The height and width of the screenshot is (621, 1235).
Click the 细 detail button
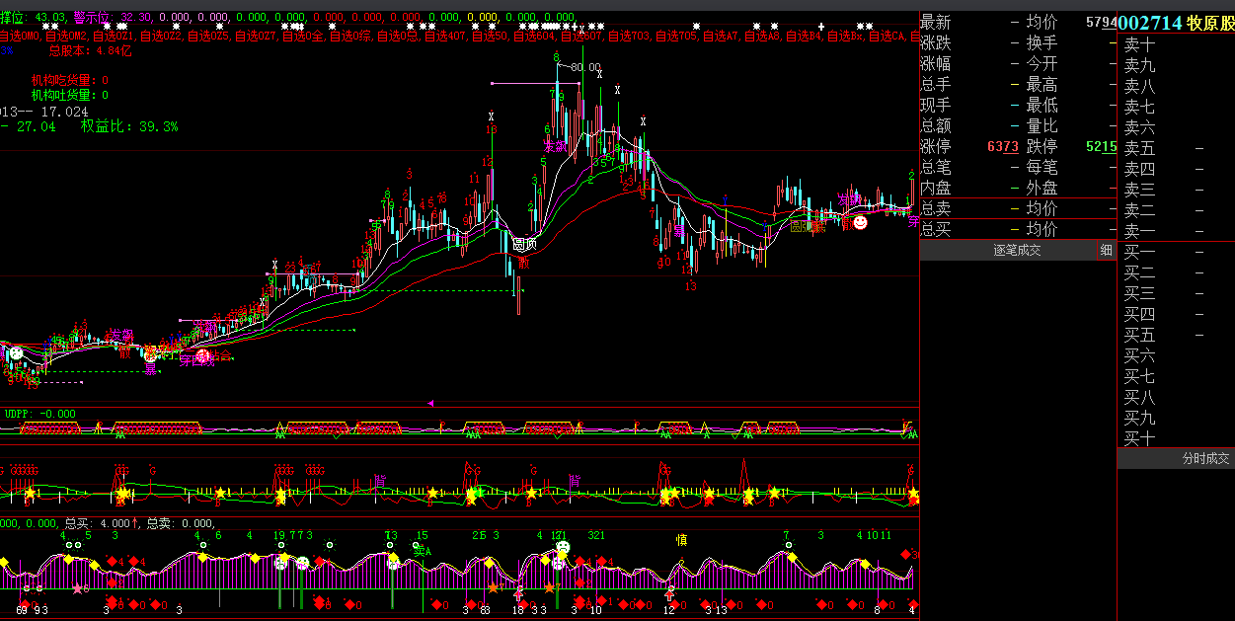point(1107,251)
